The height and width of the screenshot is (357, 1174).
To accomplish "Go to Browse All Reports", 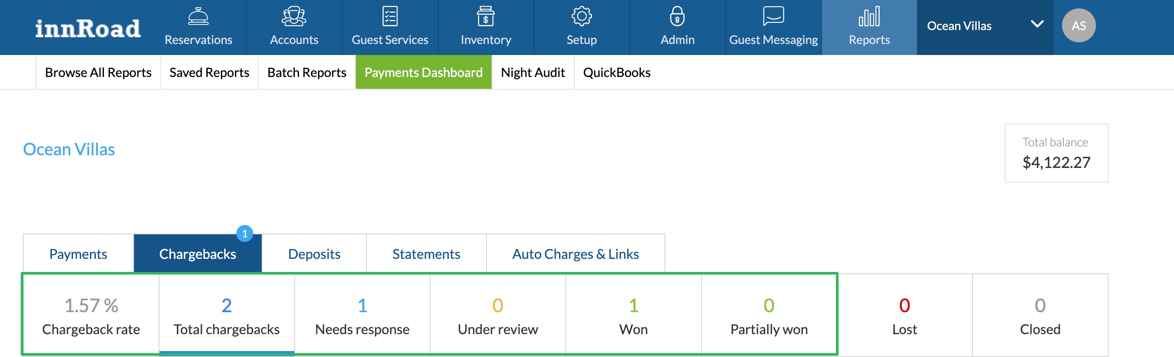I will pos(98,72).
